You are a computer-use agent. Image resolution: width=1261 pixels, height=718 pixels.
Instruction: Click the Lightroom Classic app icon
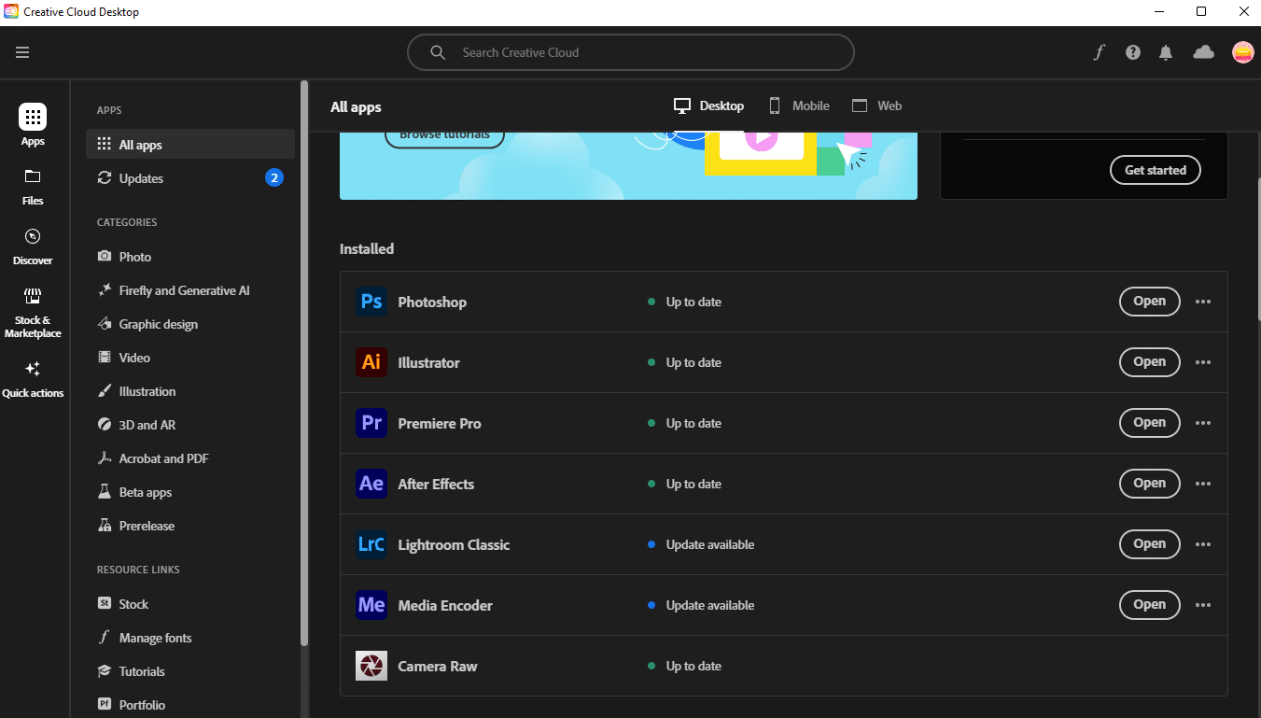pyautogui.click(x=371, y=544)
